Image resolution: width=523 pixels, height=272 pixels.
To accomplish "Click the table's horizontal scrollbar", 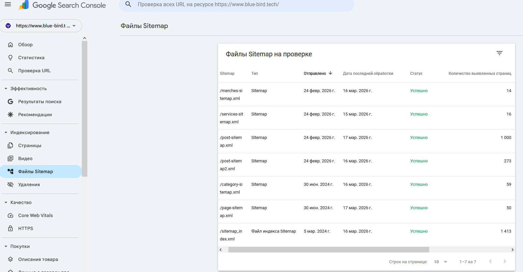I will point(328,250).
